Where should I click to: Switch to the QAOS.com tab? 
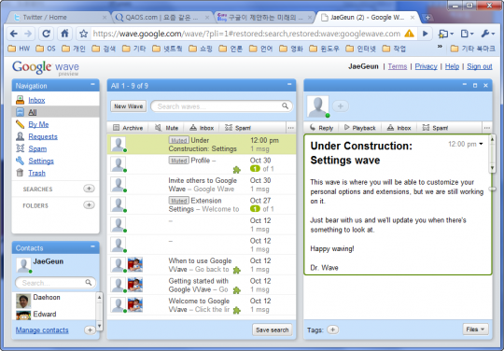tap(161, 18)
